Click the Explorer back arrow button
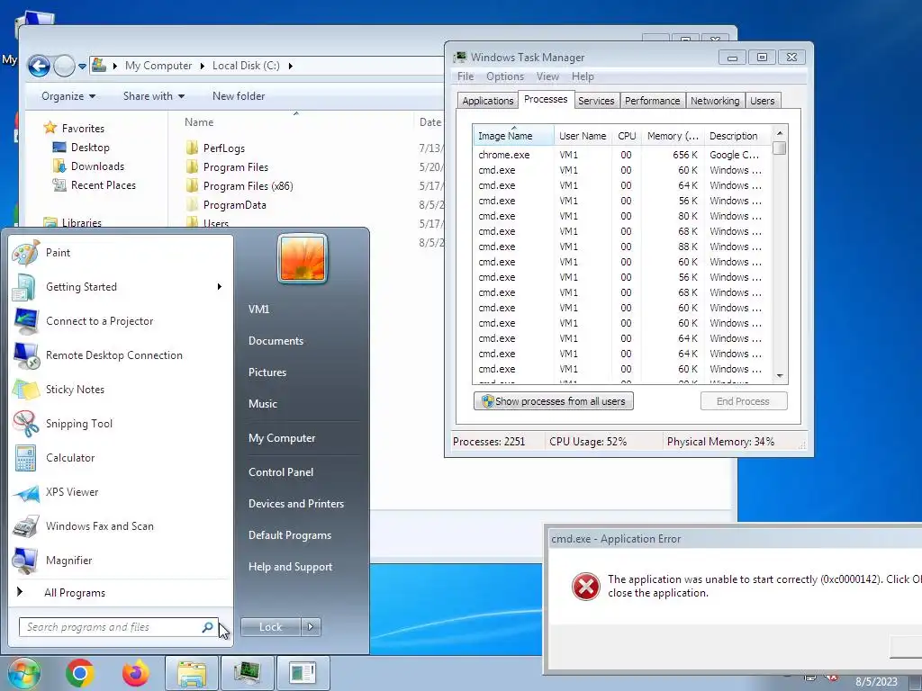This screenshot has height=691, width=922. coord(39,66)
